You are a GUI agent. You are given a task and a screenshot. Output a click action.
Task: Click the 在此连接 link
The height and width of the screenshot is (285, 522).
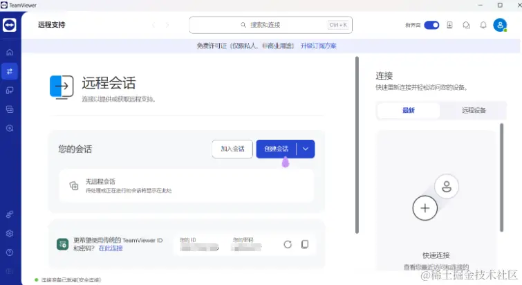(x=111, y=248)
